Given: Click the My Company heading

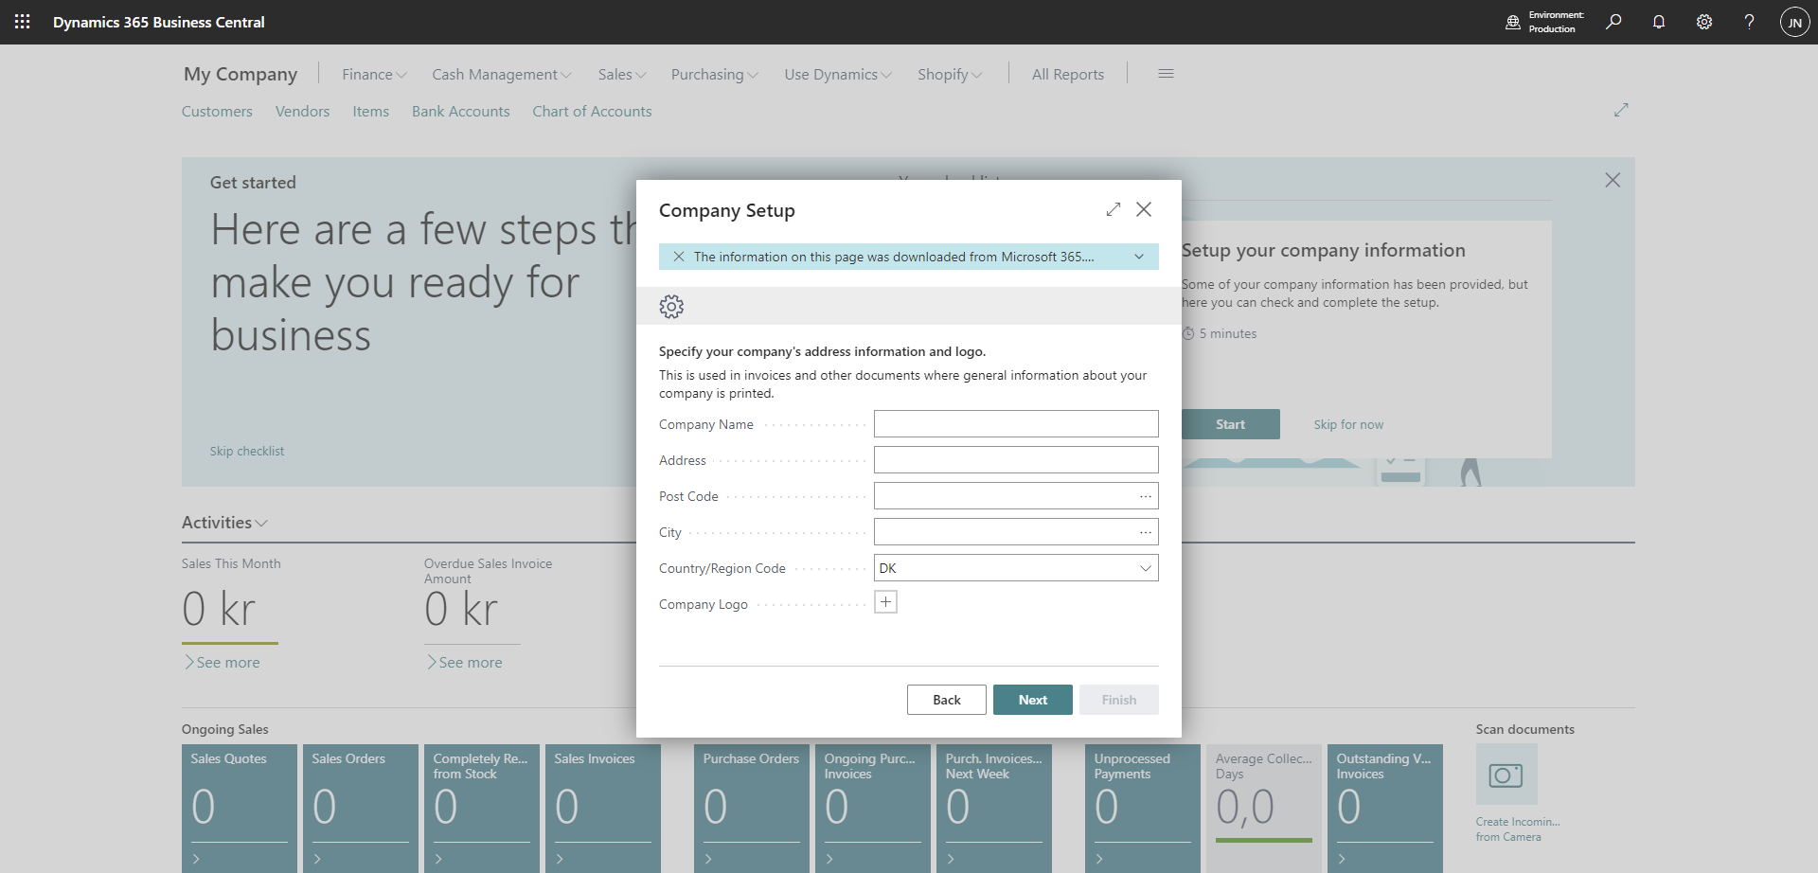Looking at the screenshot, I should [241, 74].
